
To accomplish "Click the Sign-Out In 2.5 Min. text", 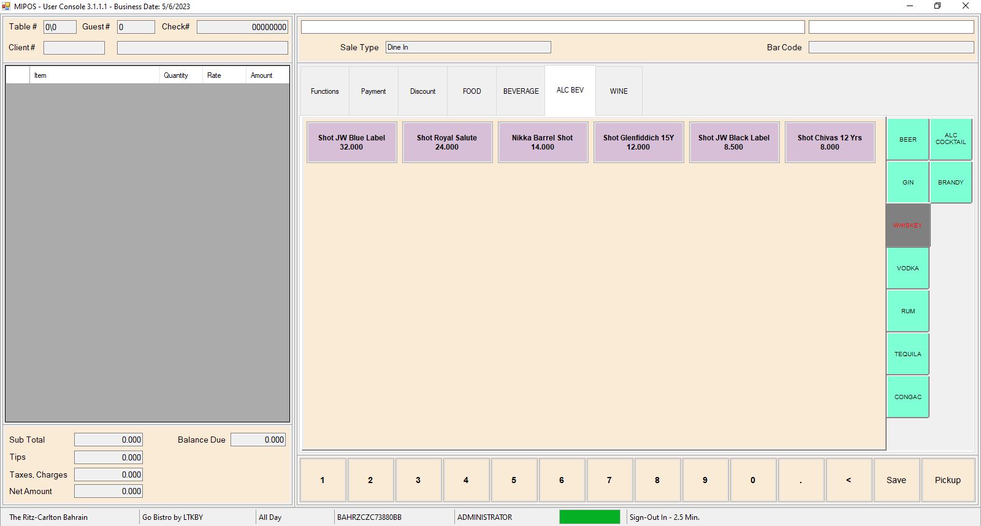I will pyautogui.click(x=664, y=517).
